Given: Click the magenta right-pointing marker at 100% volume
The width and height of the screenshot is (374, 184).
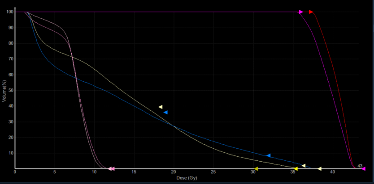Looking at the screenshot, I should tap(301, 12).
